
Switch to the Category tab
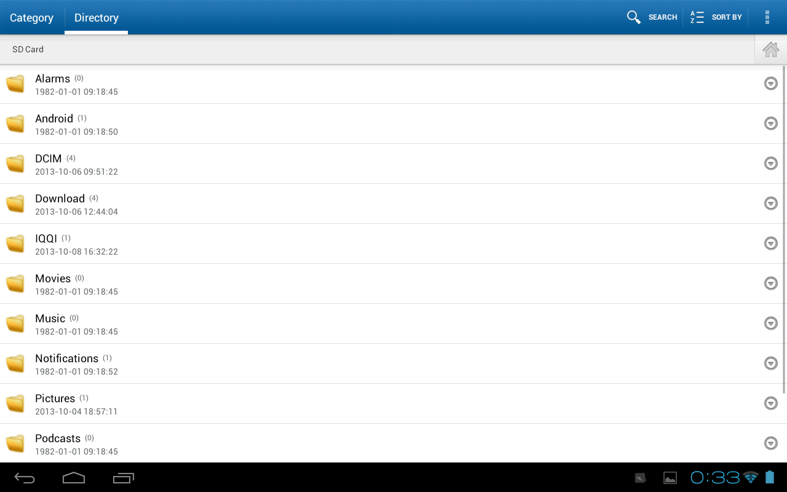pos(31,18)
